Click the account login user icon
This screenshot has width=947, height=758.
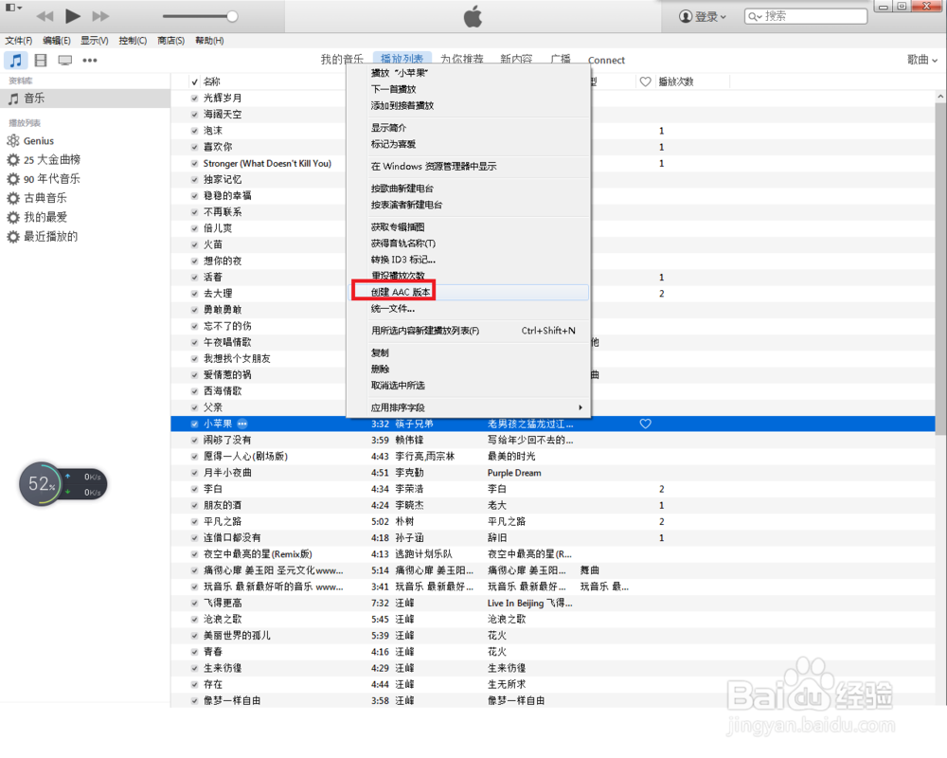[685, 16]
